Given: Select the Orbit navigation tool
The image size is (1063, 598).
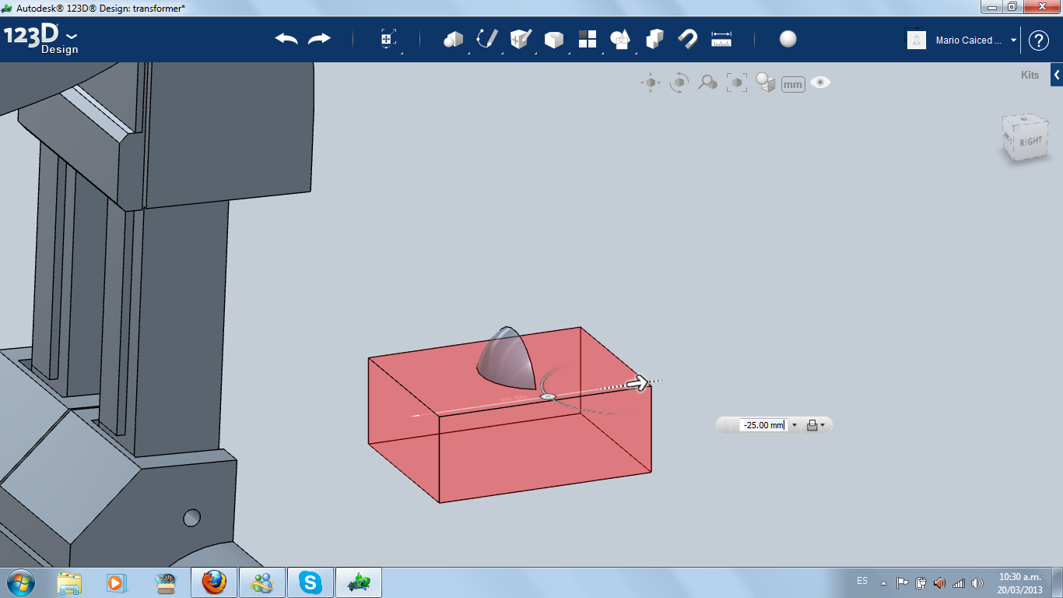Looking at the screenshot, I should pos(679,83).
